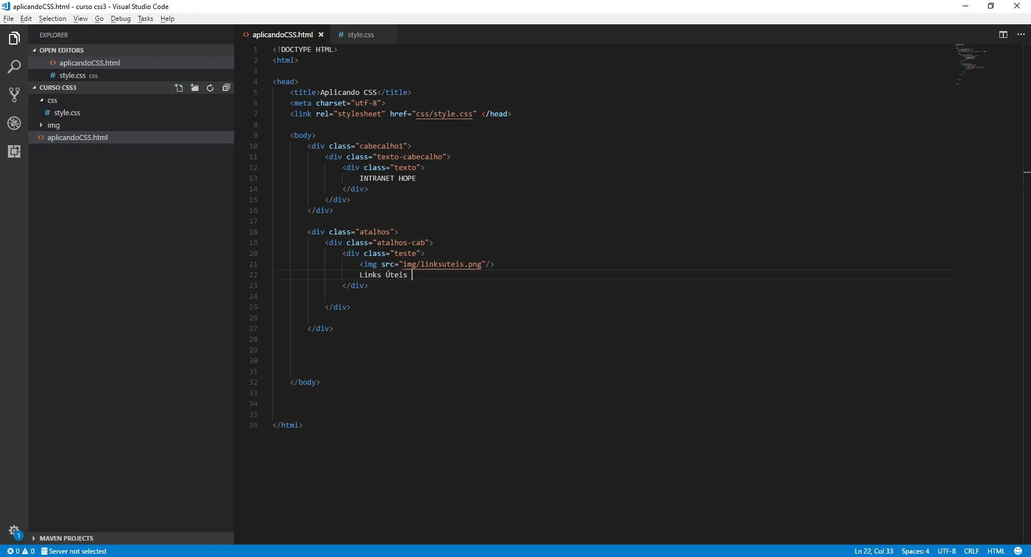
Task: Switch to the style.css tab
Action: (360, 34)
